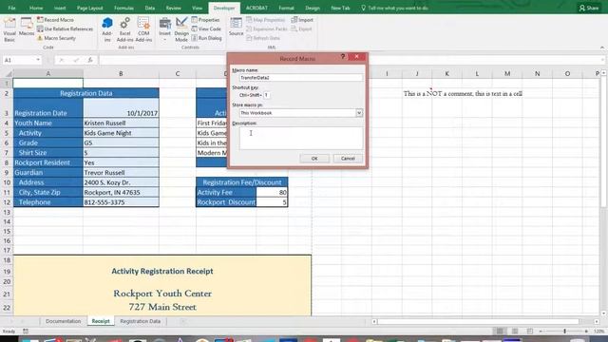This screenshot has height=342, width=608.
Task: Open Macro Security settings
Action: pos(57,38)
